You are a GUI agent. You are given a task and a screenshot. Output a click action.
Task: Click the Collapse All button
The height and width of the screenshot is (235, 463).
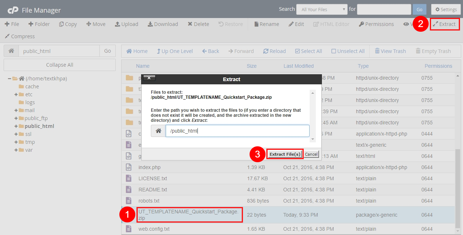point(60,65)
